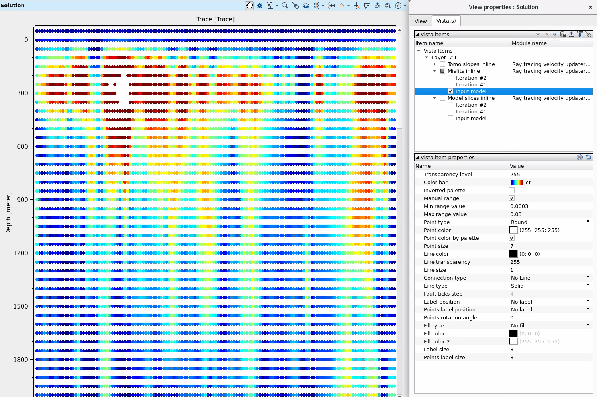The width and height of the screenshot is (597, 397).
Task: Close the View properties panel
Action: pos(590,7)
